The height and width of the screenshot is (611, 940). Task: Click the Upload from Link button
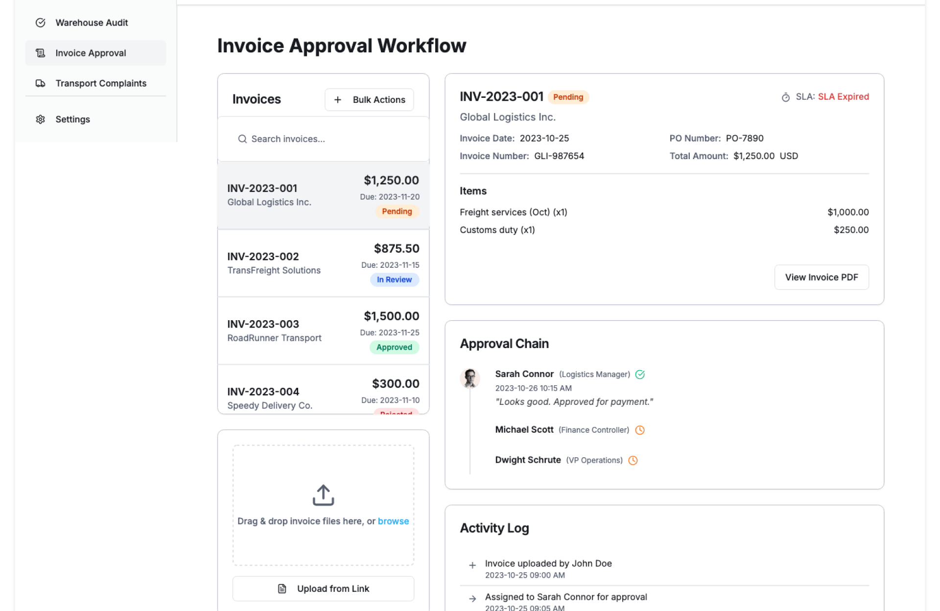tap(323, 588)
